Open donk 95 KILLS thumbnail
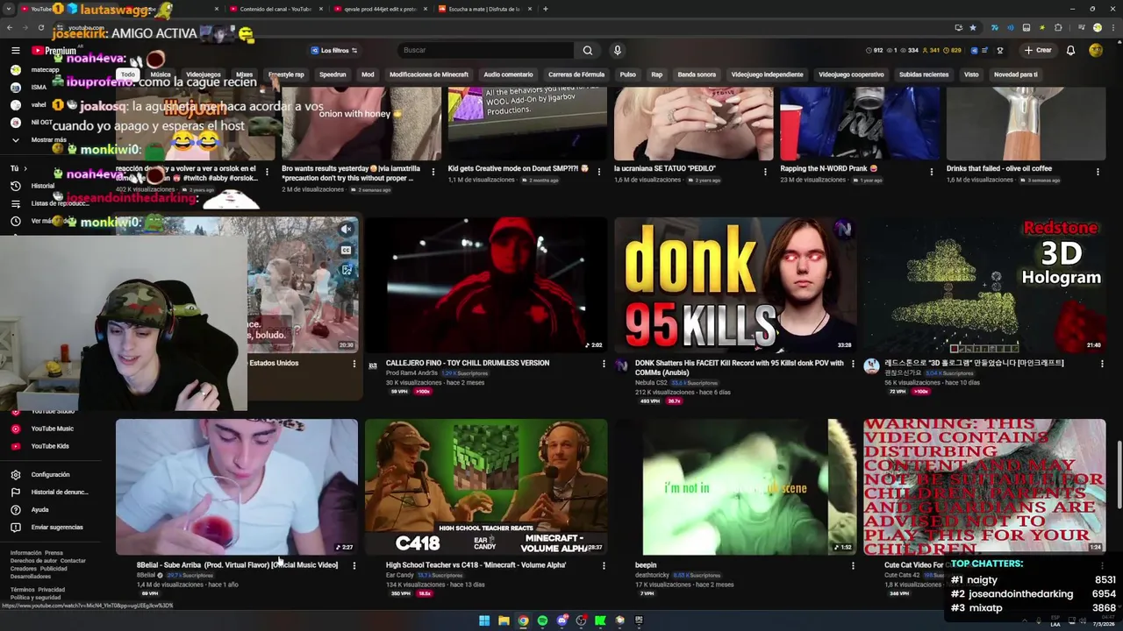Image resolution: width=1123 pixels, height=631 pixels. (x=735, y=285)
